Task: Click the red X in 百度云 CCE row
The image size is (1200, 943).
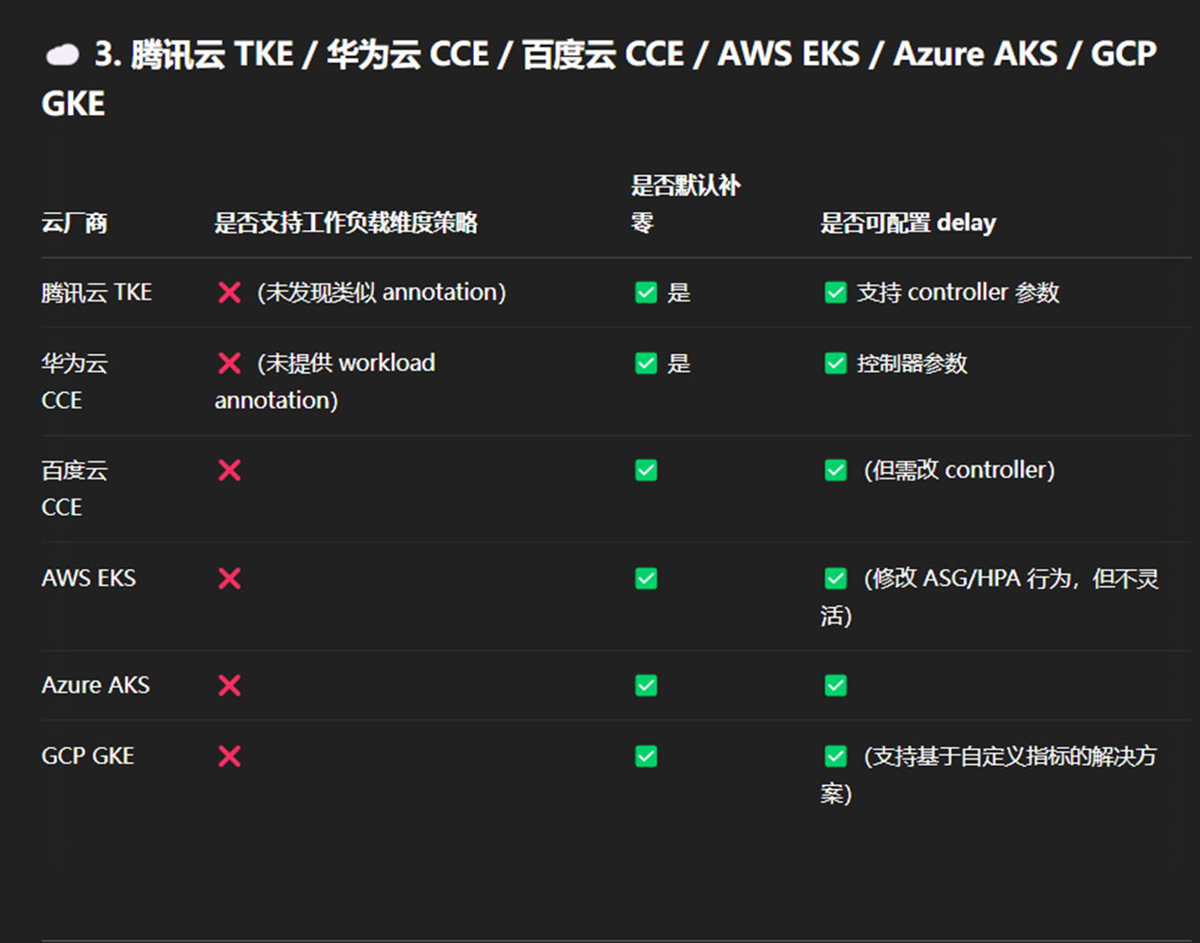Action: click(229, 470)
